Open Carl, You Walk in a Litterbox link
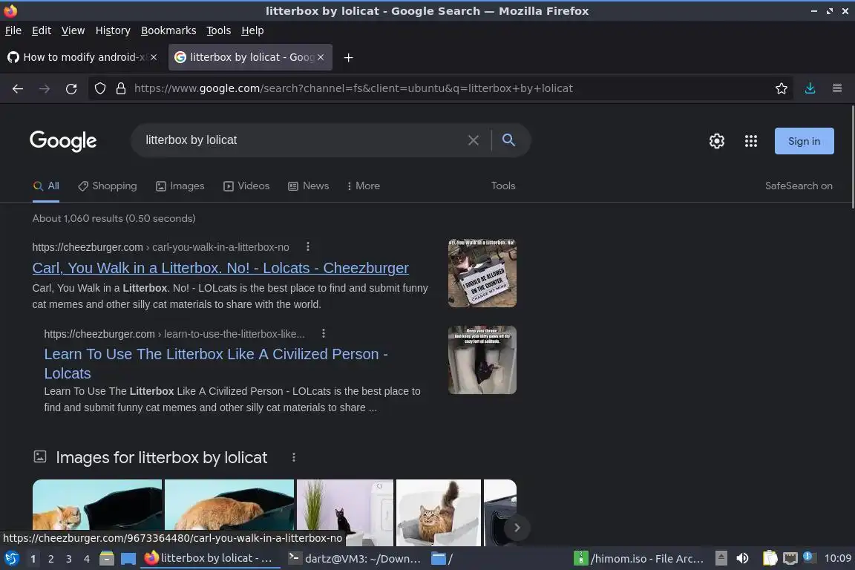 point(220,269)
